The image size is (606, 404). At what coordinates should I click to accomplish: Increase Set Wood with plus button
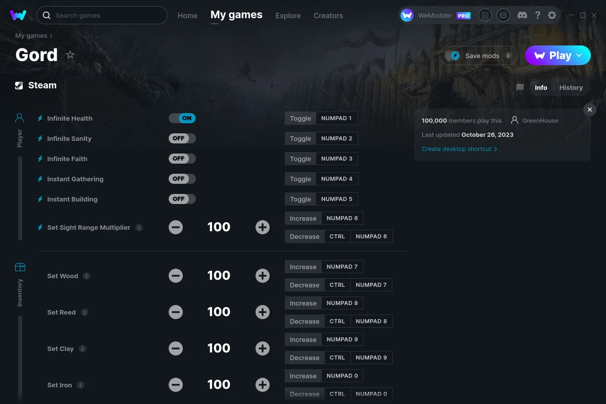click(263, 276)
